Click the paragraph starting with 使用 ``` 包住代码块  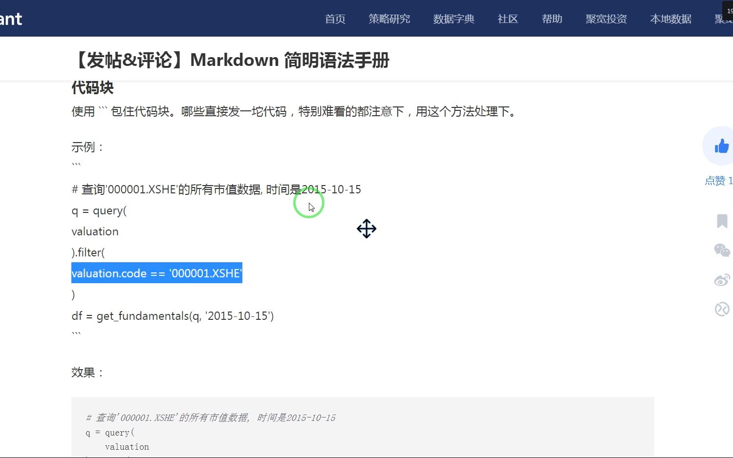(x=295, y=111)
